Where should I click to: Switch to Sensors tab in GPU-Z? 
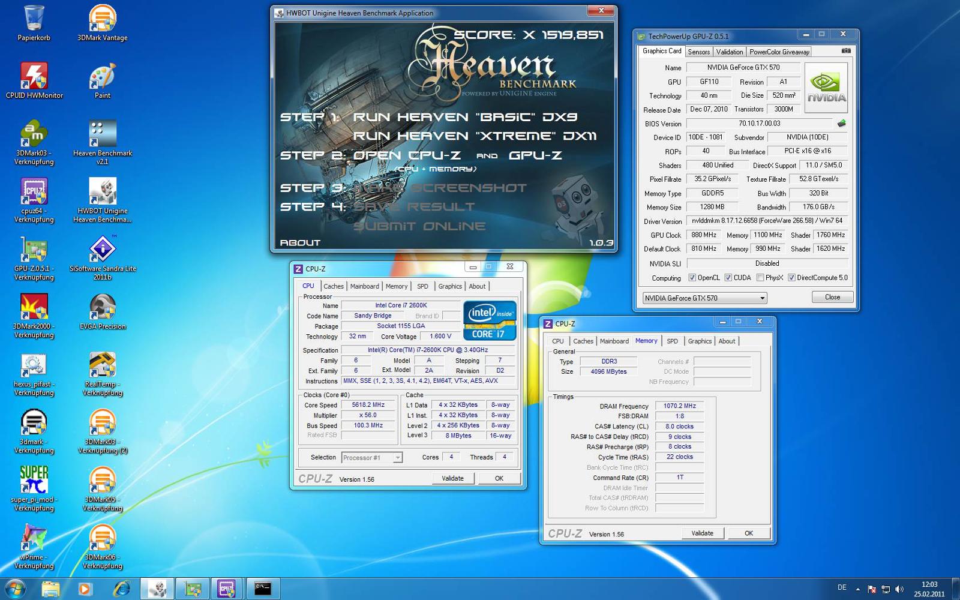[x=698, y=52]
